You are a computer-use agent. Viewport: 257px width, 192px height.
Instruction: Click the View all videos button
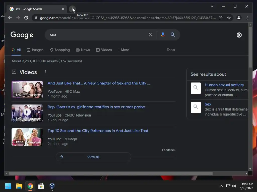click(93, 157)
